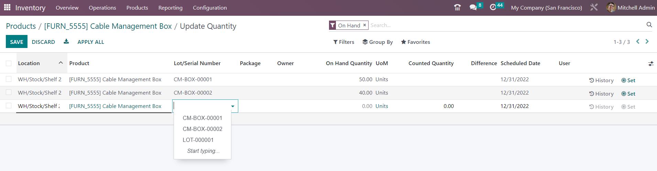Open the apps grid menu icon
This screenshot has width=657, height=171.
coord(7,7)
